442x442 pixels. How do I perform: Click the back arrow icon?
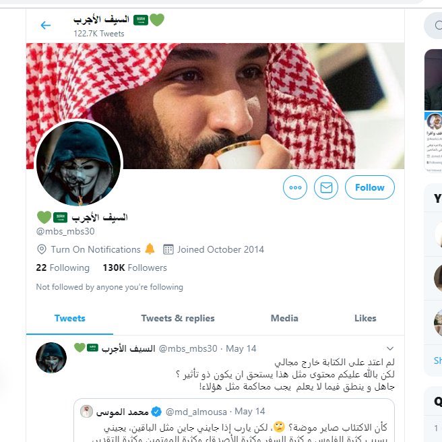pyautogui.click(x=46, y=26)
